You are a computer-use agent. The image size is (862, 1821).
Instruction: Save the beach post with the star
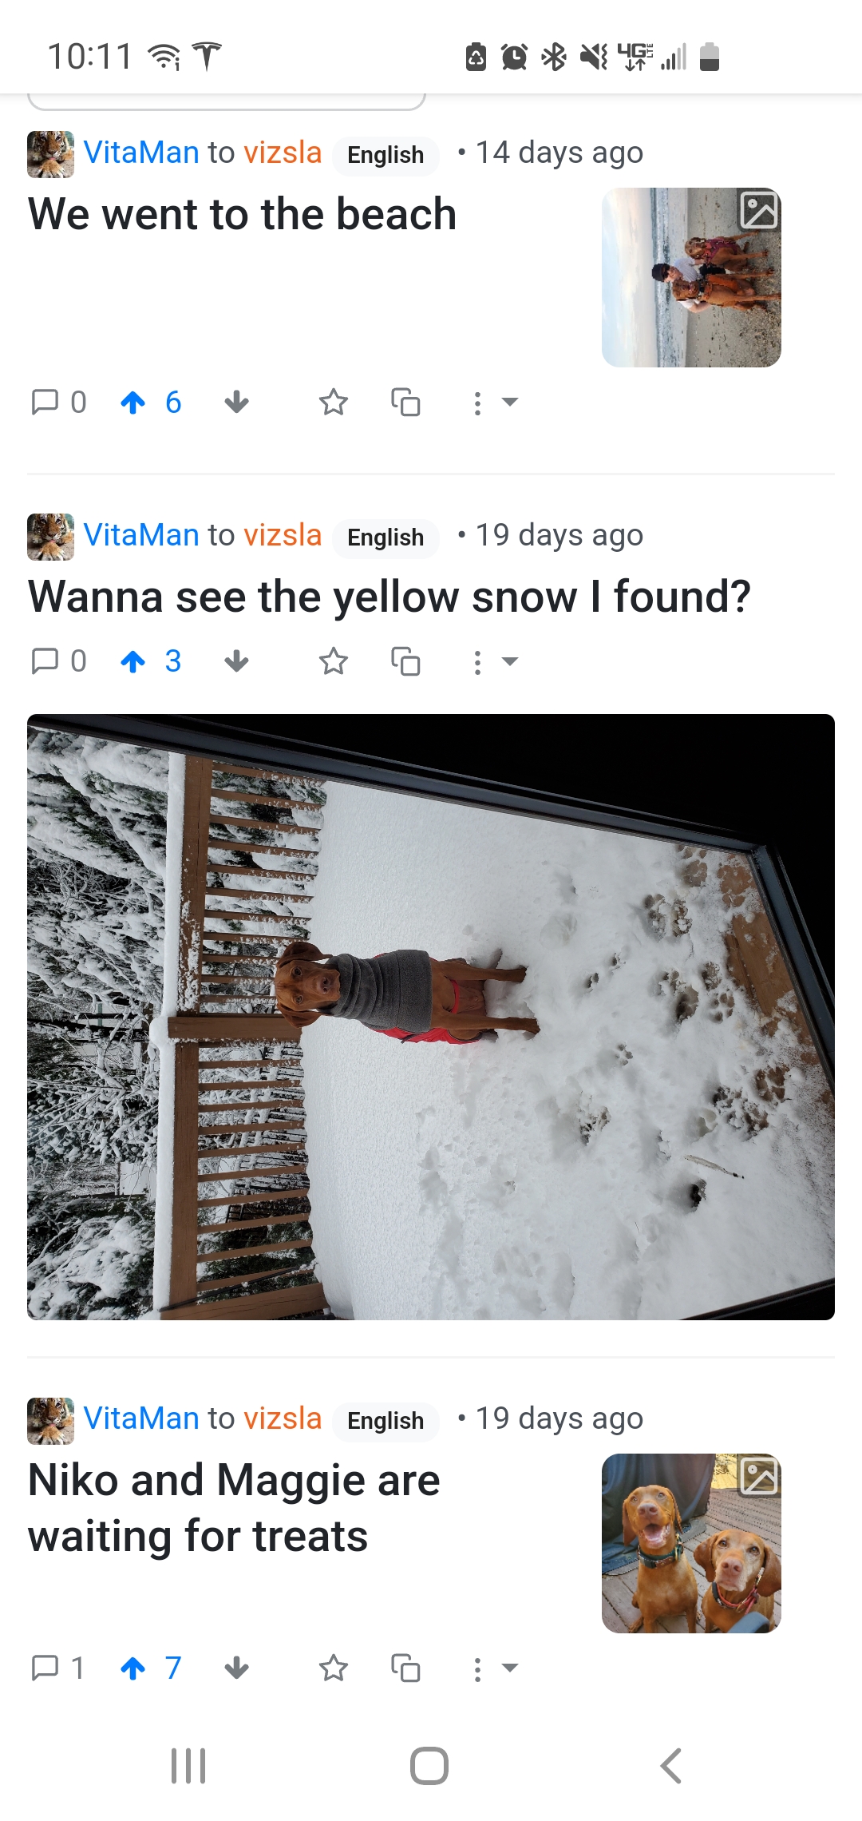click(x=334, y=402)
